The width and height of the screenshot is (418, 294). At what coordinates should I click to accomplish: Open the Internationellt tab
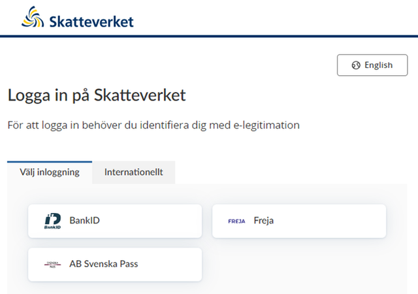(x=133, y=172)
